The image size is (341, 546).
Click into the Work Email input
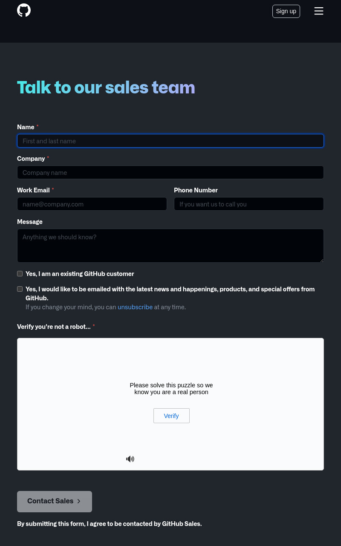coord(92,204)
